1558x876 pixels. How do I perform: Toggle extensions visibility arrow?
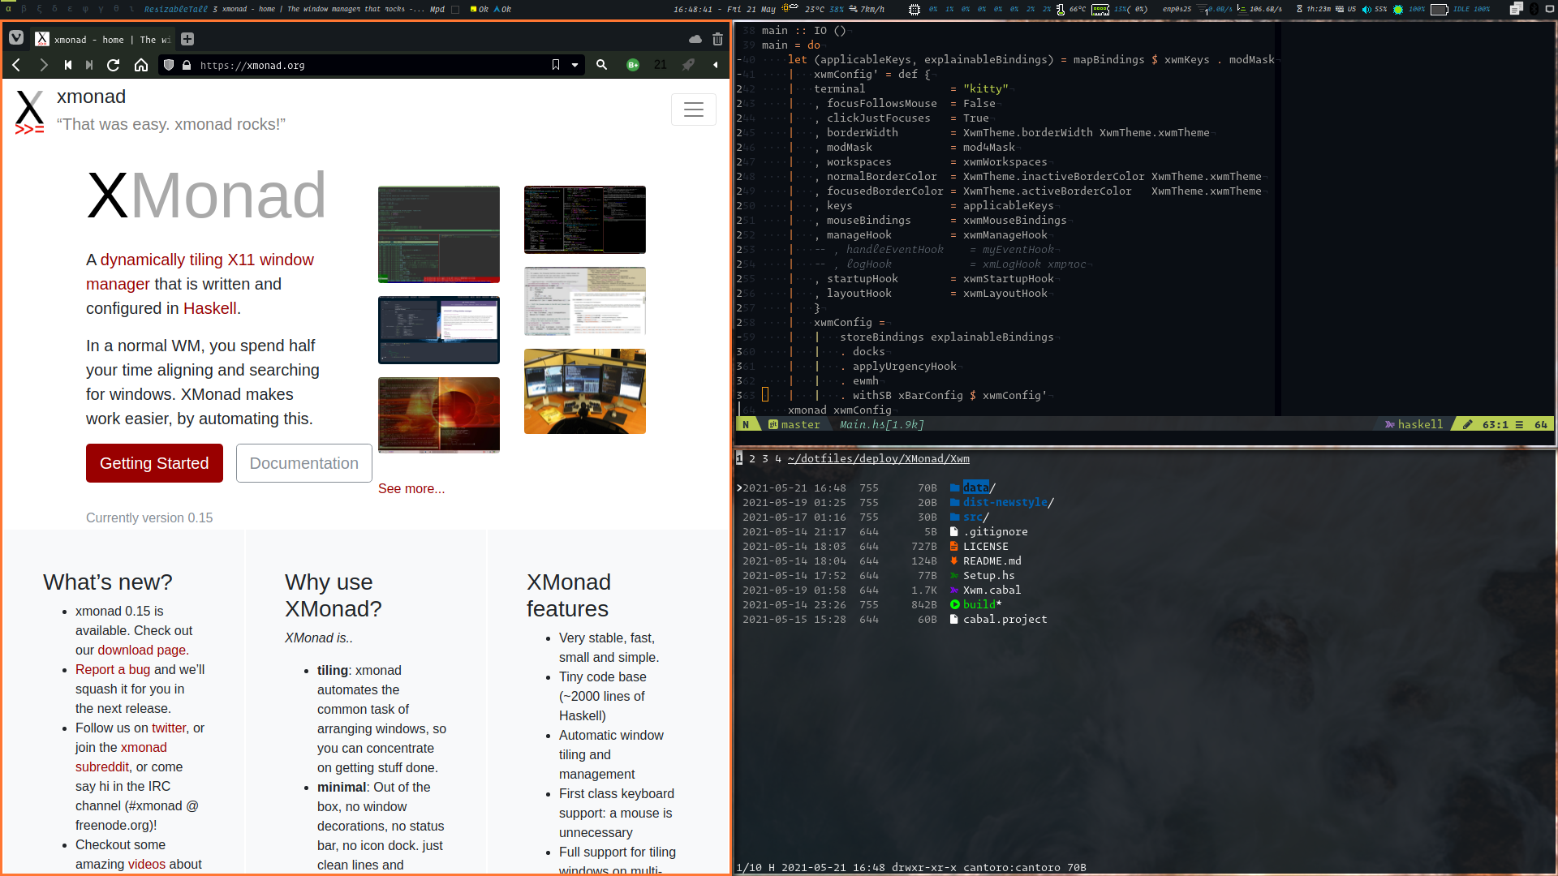pyautogui.click(x=715, y=65)
